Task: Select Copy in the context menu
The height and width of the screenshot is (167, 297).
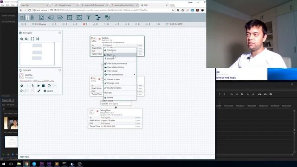Action: 120,93
